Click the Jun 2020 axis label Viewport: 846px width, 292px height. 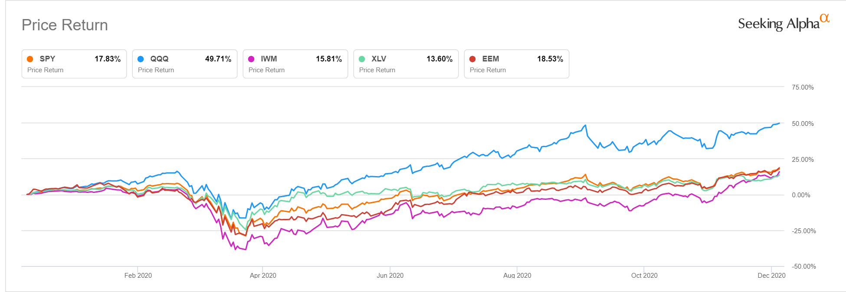click(390, 276)
